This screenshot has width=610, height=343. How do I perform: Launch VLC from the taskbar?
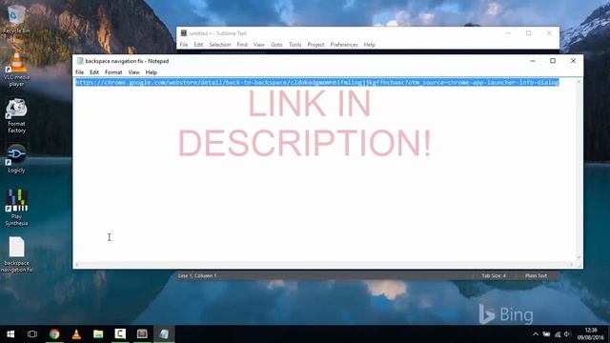76,334
